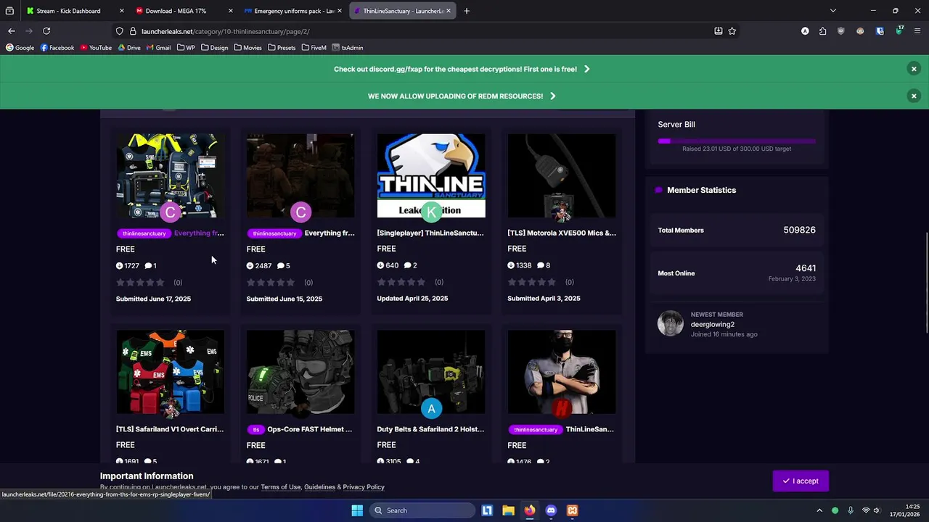929x522 pixels.
Task: Open the EMS vests thumbnail image
Action: (x=170, y=372)
